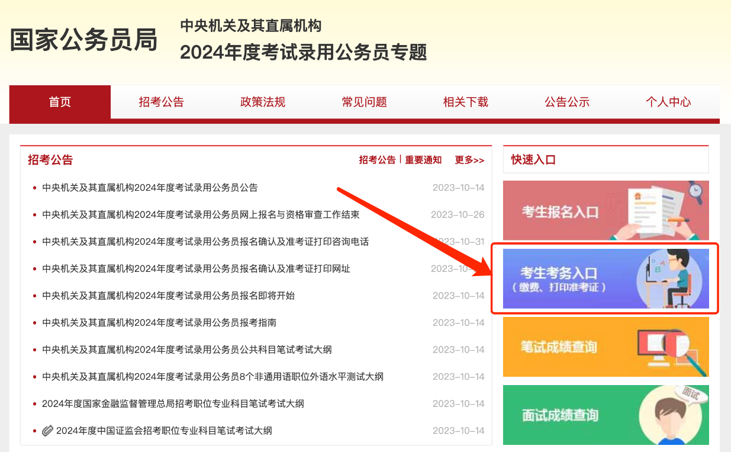Viewport: 731px width, 452px height.
Task: Open 笔试成绩查询 banner
Action: coord(605,347)
